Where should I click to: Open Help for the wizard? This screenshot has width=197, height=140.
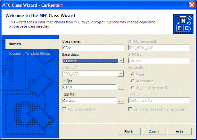pyautogui.click(x=179, y=132)
